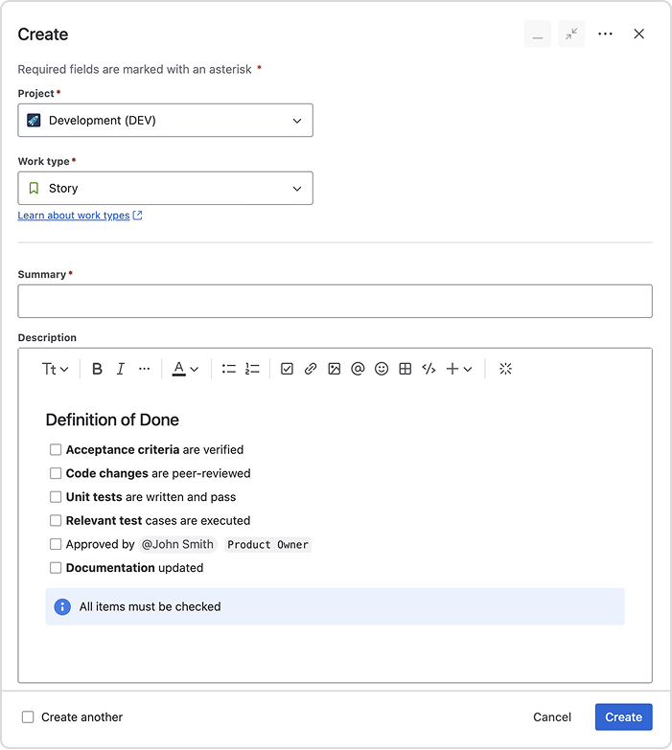Add a code snippet block
The image size is (672, 750).
click(429, 369)
